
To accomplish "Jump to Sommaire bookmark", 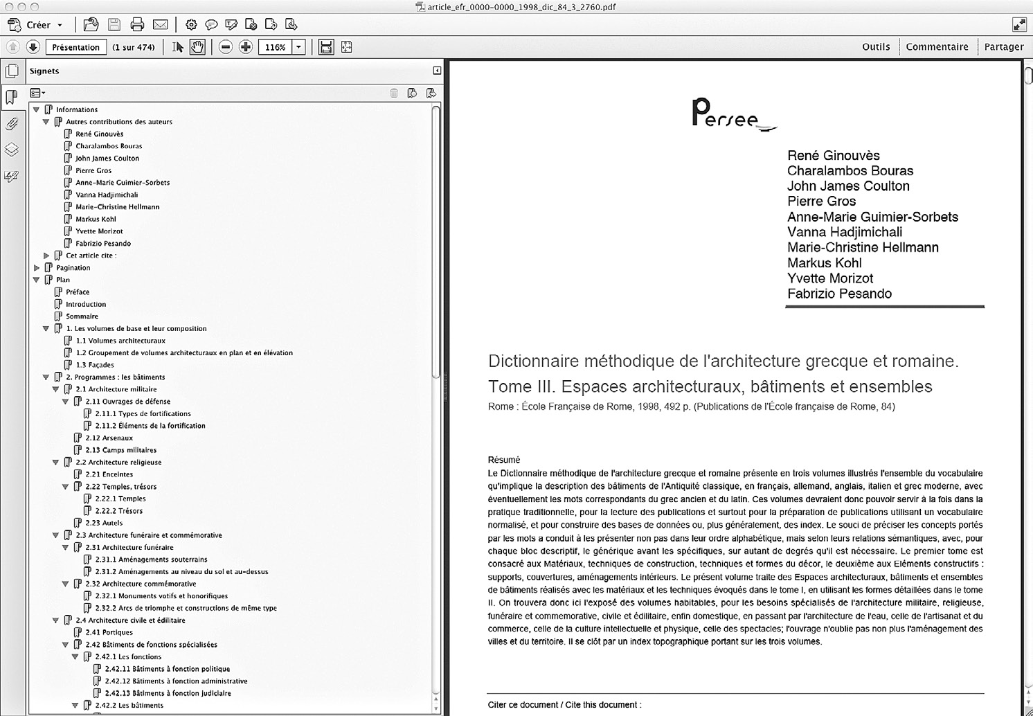I will 82,316.
